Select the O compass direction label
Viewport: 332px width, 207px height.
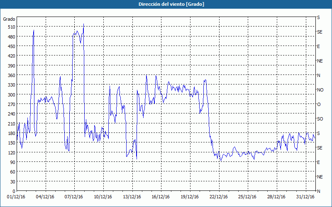pos(319,104)
